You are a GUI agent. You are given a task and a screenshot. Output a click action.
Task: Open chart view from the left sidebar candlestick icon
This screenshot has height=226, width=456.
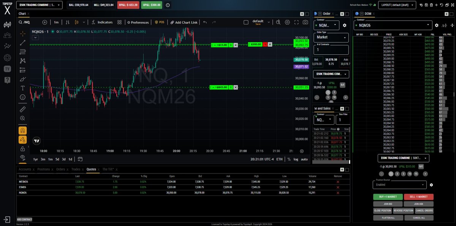coord(7,25)
